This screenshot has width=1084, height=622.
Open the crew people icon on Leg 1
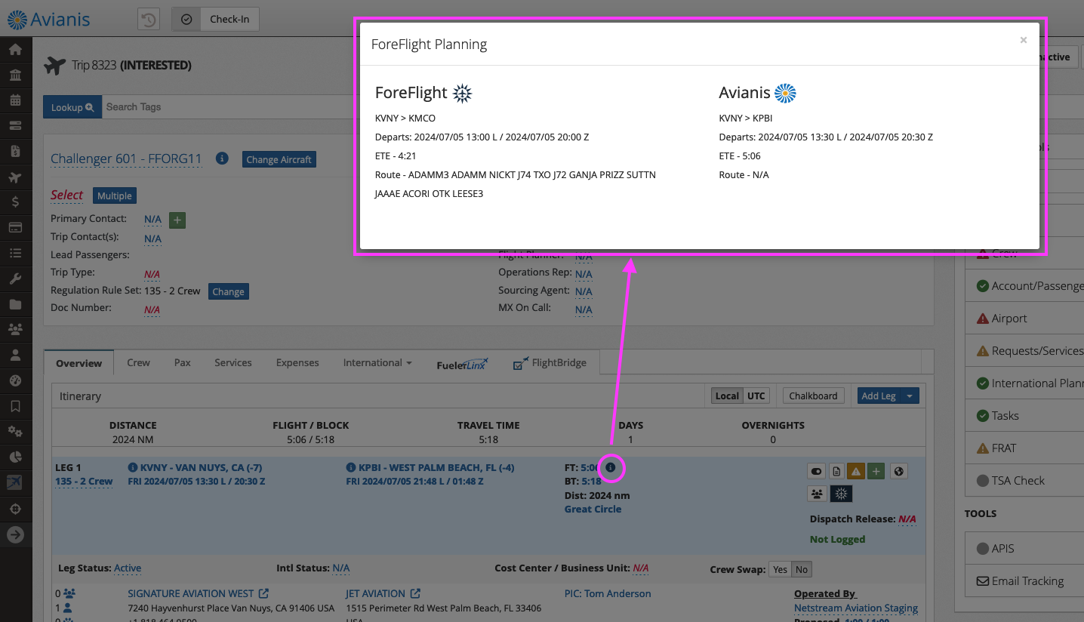click(x=817, y=494)
